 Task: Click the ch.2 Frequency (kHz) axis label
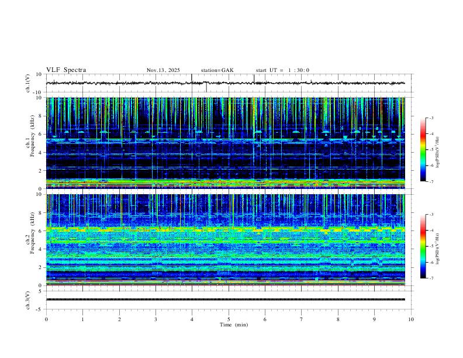30,233
